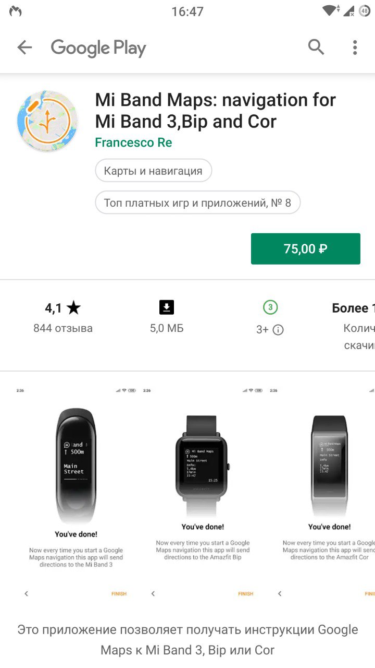The image size is (375, 668).
Task: Tap the battery indicator in status bar
Action: [364, 10]
